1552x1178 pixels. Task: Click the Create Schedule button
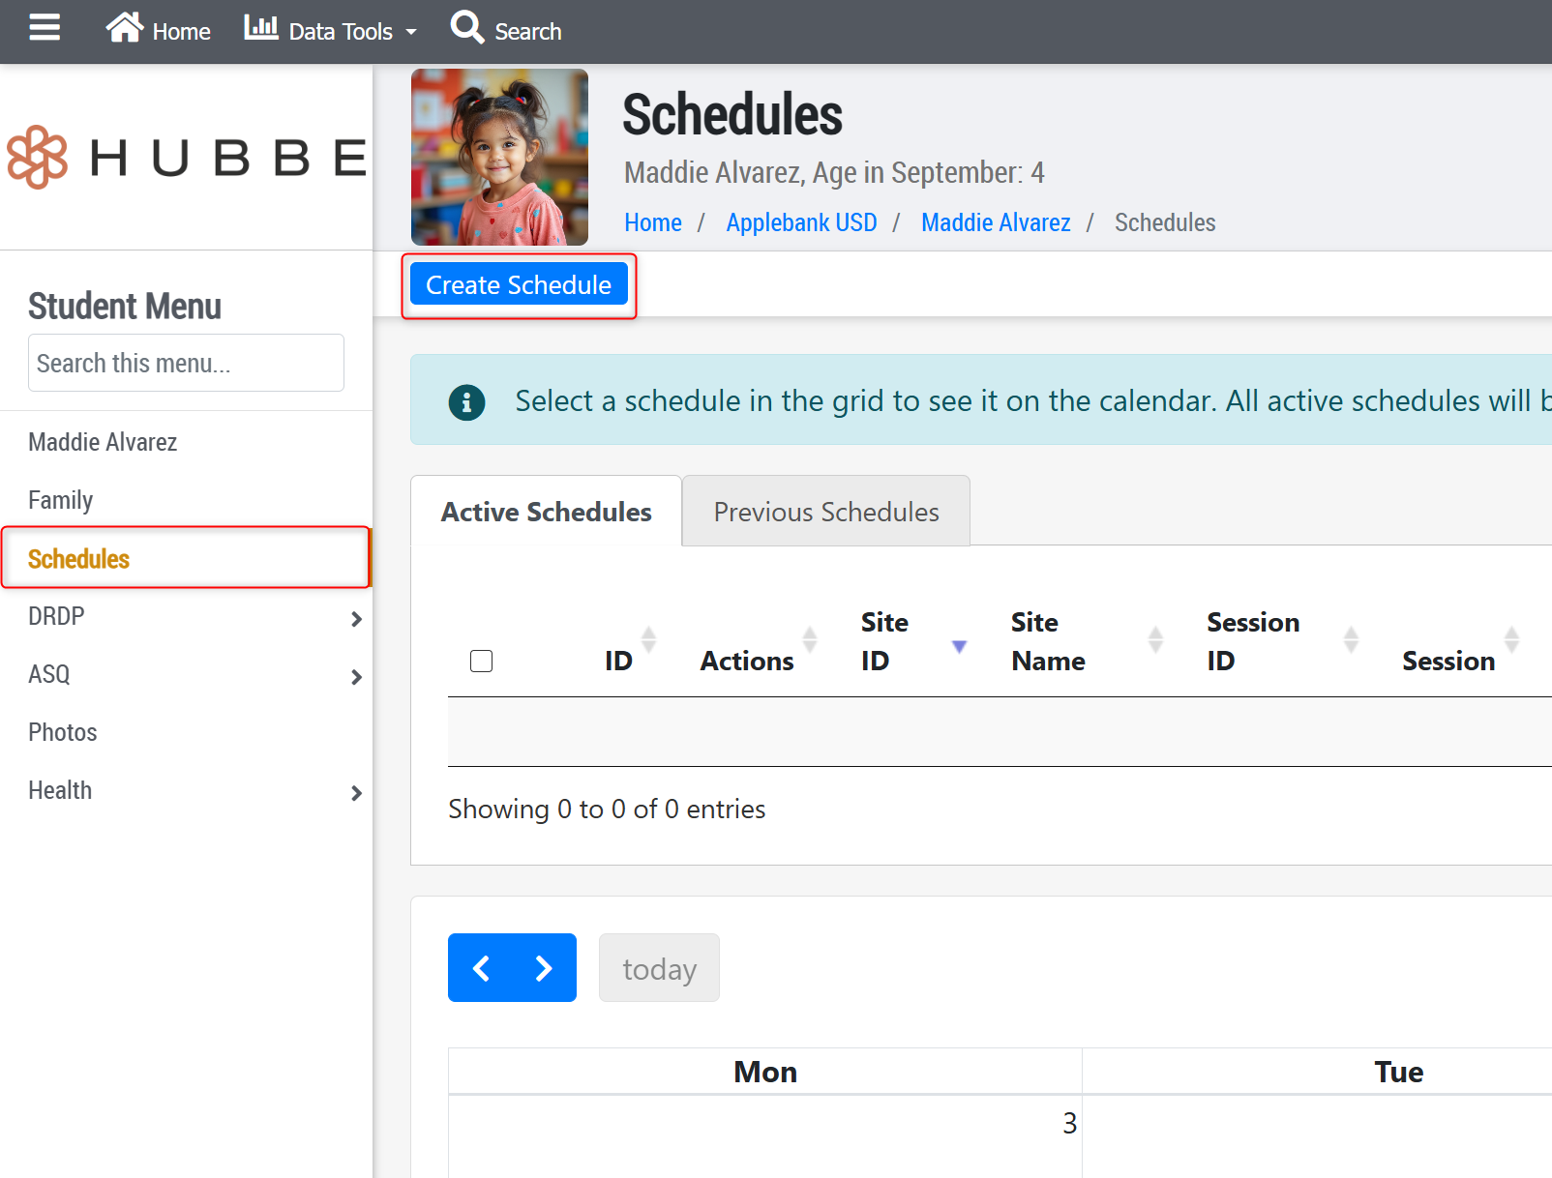pos(519,284)
